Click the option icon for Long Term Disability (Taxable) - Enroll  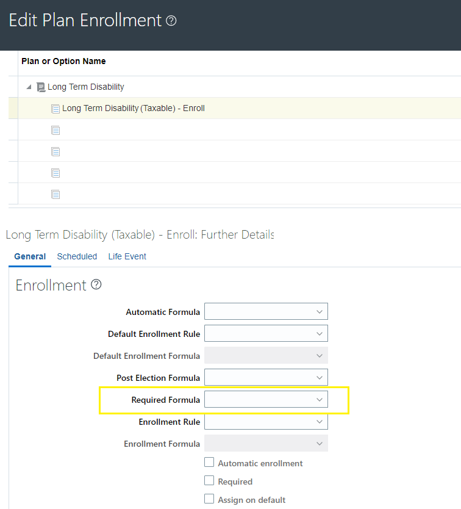55,108
